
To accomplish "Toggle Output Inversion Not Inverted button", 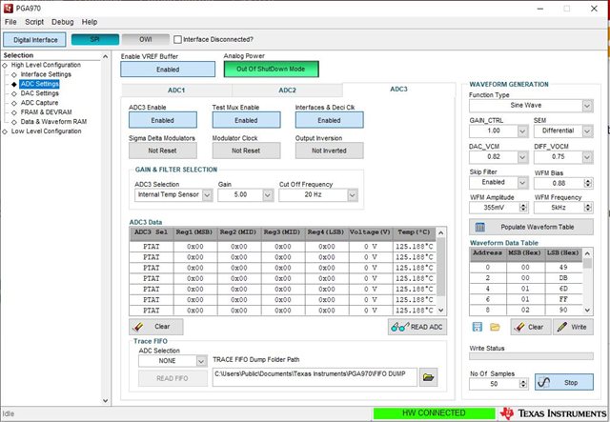I will pos(329,151).
